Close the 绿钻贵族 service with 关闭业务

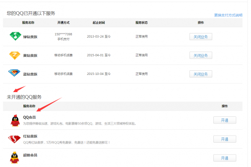coord(201,37)
